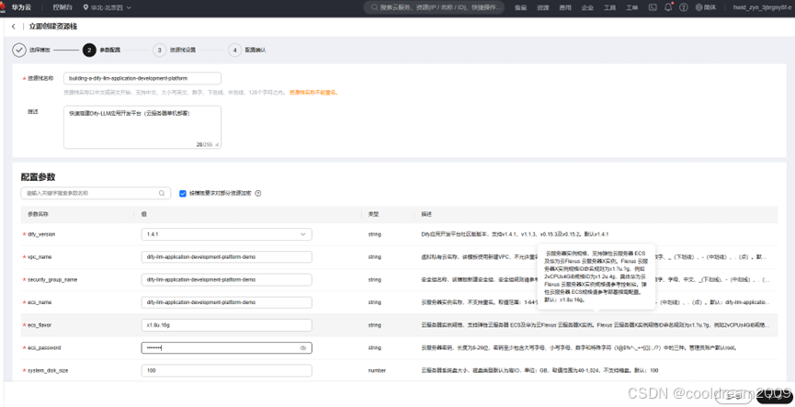Click the magnifier icon in top search bar

tap(375, 7)
